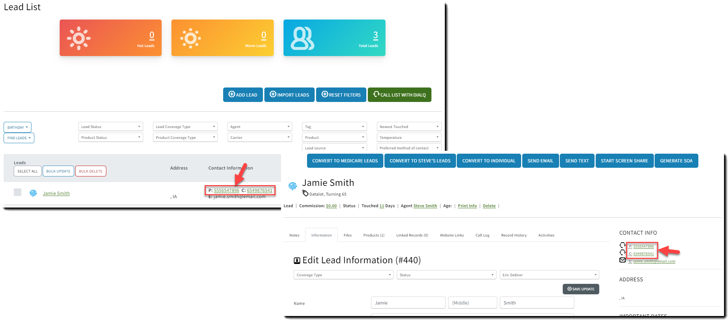The width and height of the screenshot is (728, 320).
Task: Expand the Product Coverage Type dropdown
Action: [185, 137]
